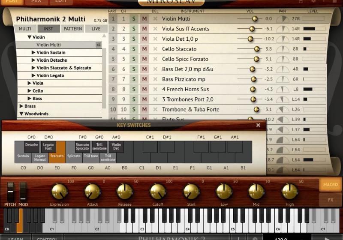The height and width of the screenshot is (240, 343).
Task: Click the Attack knob
Action: click(93, 192)
